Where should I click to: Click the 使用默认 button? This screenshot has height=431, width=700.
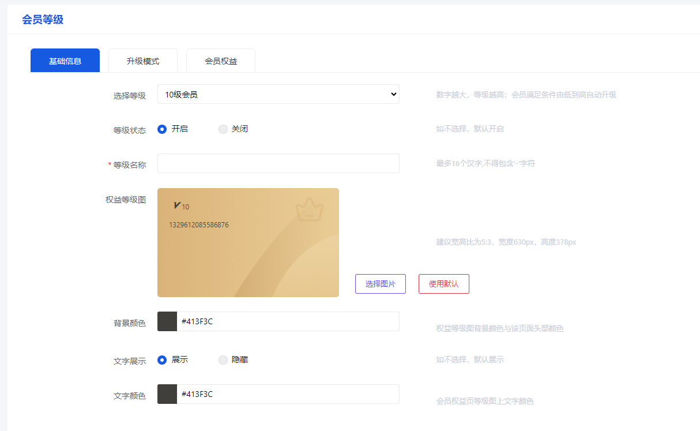click(x=443, y=284)
